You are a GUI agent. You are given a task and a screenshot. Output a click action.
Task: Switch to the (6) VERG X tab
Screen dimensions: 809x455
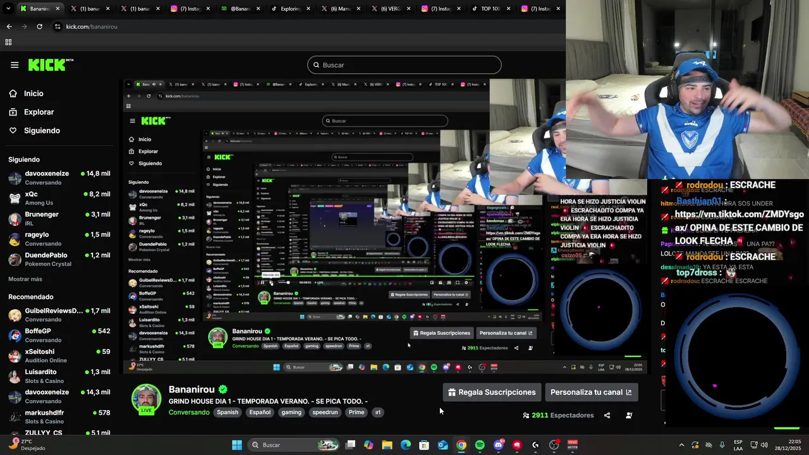point(390,9)
